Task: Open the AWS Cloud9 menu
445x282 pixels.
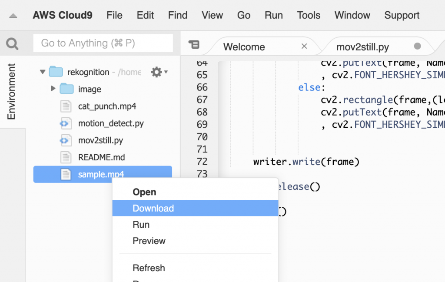Action: [63, 15]
